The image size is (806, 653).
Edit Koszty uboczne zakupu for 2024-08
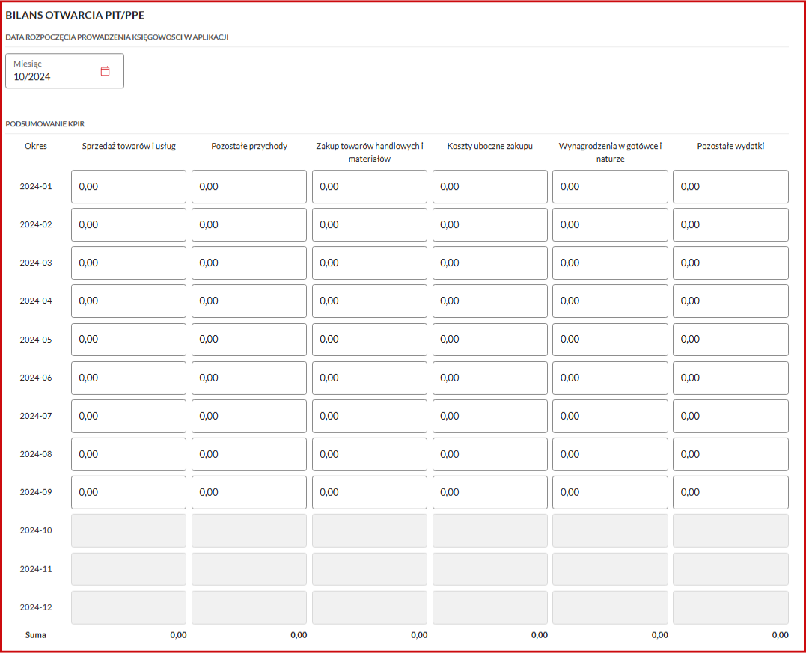point(490,454)
